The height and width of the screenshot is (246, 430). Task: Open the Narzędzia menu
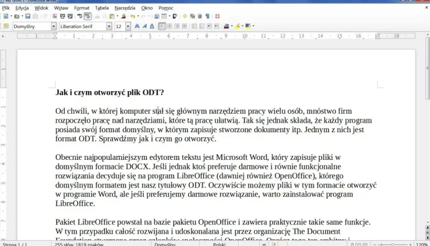[x=125, y=8]
